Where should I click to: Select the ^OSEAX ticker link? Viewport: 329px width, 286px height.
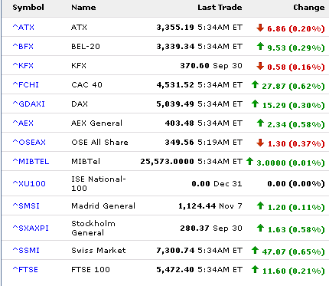29,142
